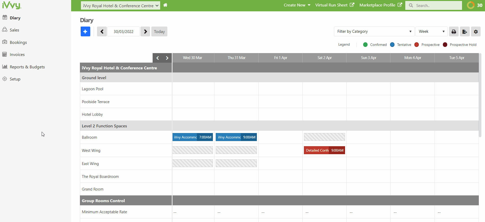
Task: Click the East Wing row label
Action: tap(90, 164)
